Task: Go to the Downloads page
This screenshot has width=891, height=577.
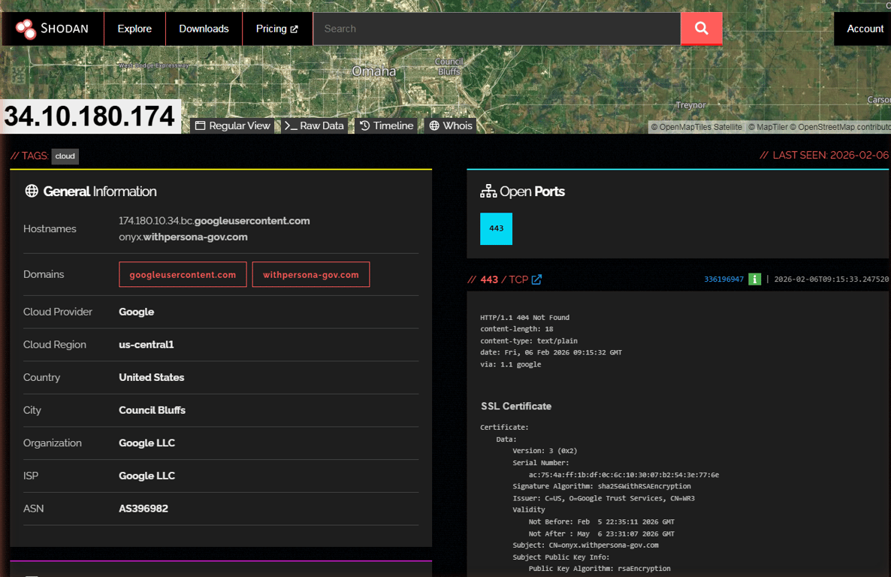Action: tap(204, 29)
